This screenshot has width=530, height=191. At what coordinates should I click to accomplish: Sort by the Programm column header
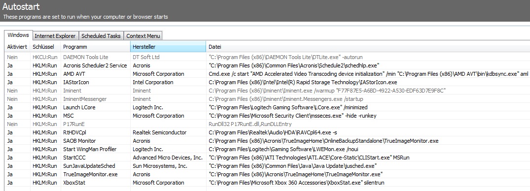[x=95, y=47]
